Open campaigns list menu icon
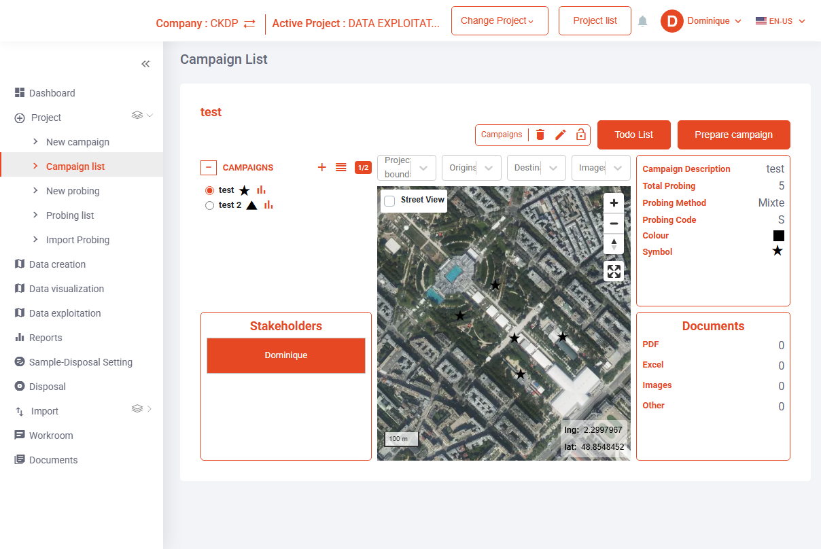Image resolution: width=821 pixels, height=549 pixels. coord(341,167)
